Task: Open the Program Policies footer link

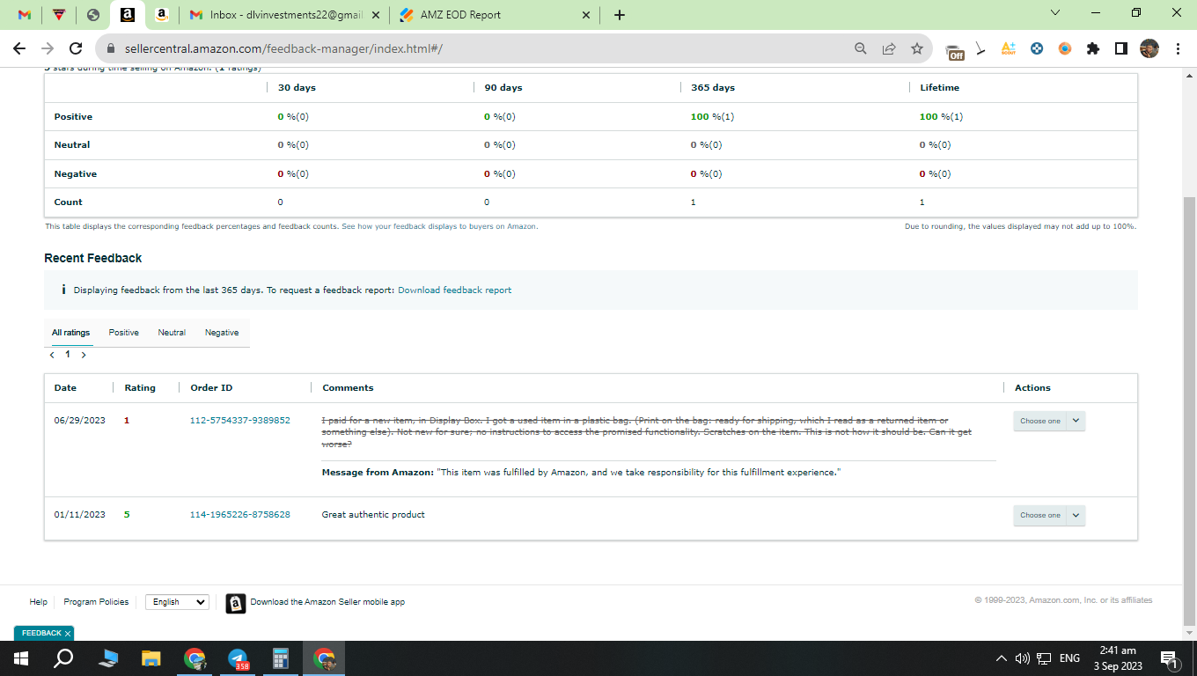Action: click(x=96, y=602)
